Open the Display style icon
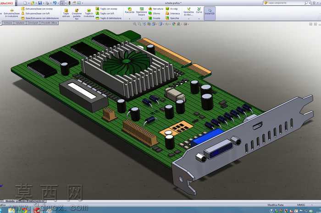 [x=160, y=24]
